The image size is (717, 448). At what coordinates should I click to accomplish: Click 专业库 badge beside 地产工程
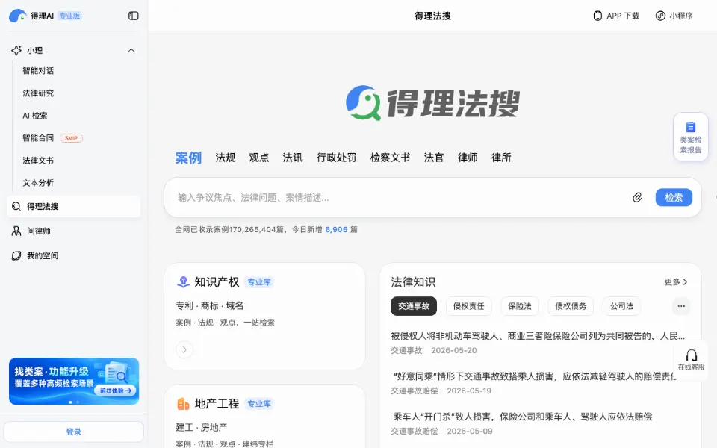coord(259,404)
